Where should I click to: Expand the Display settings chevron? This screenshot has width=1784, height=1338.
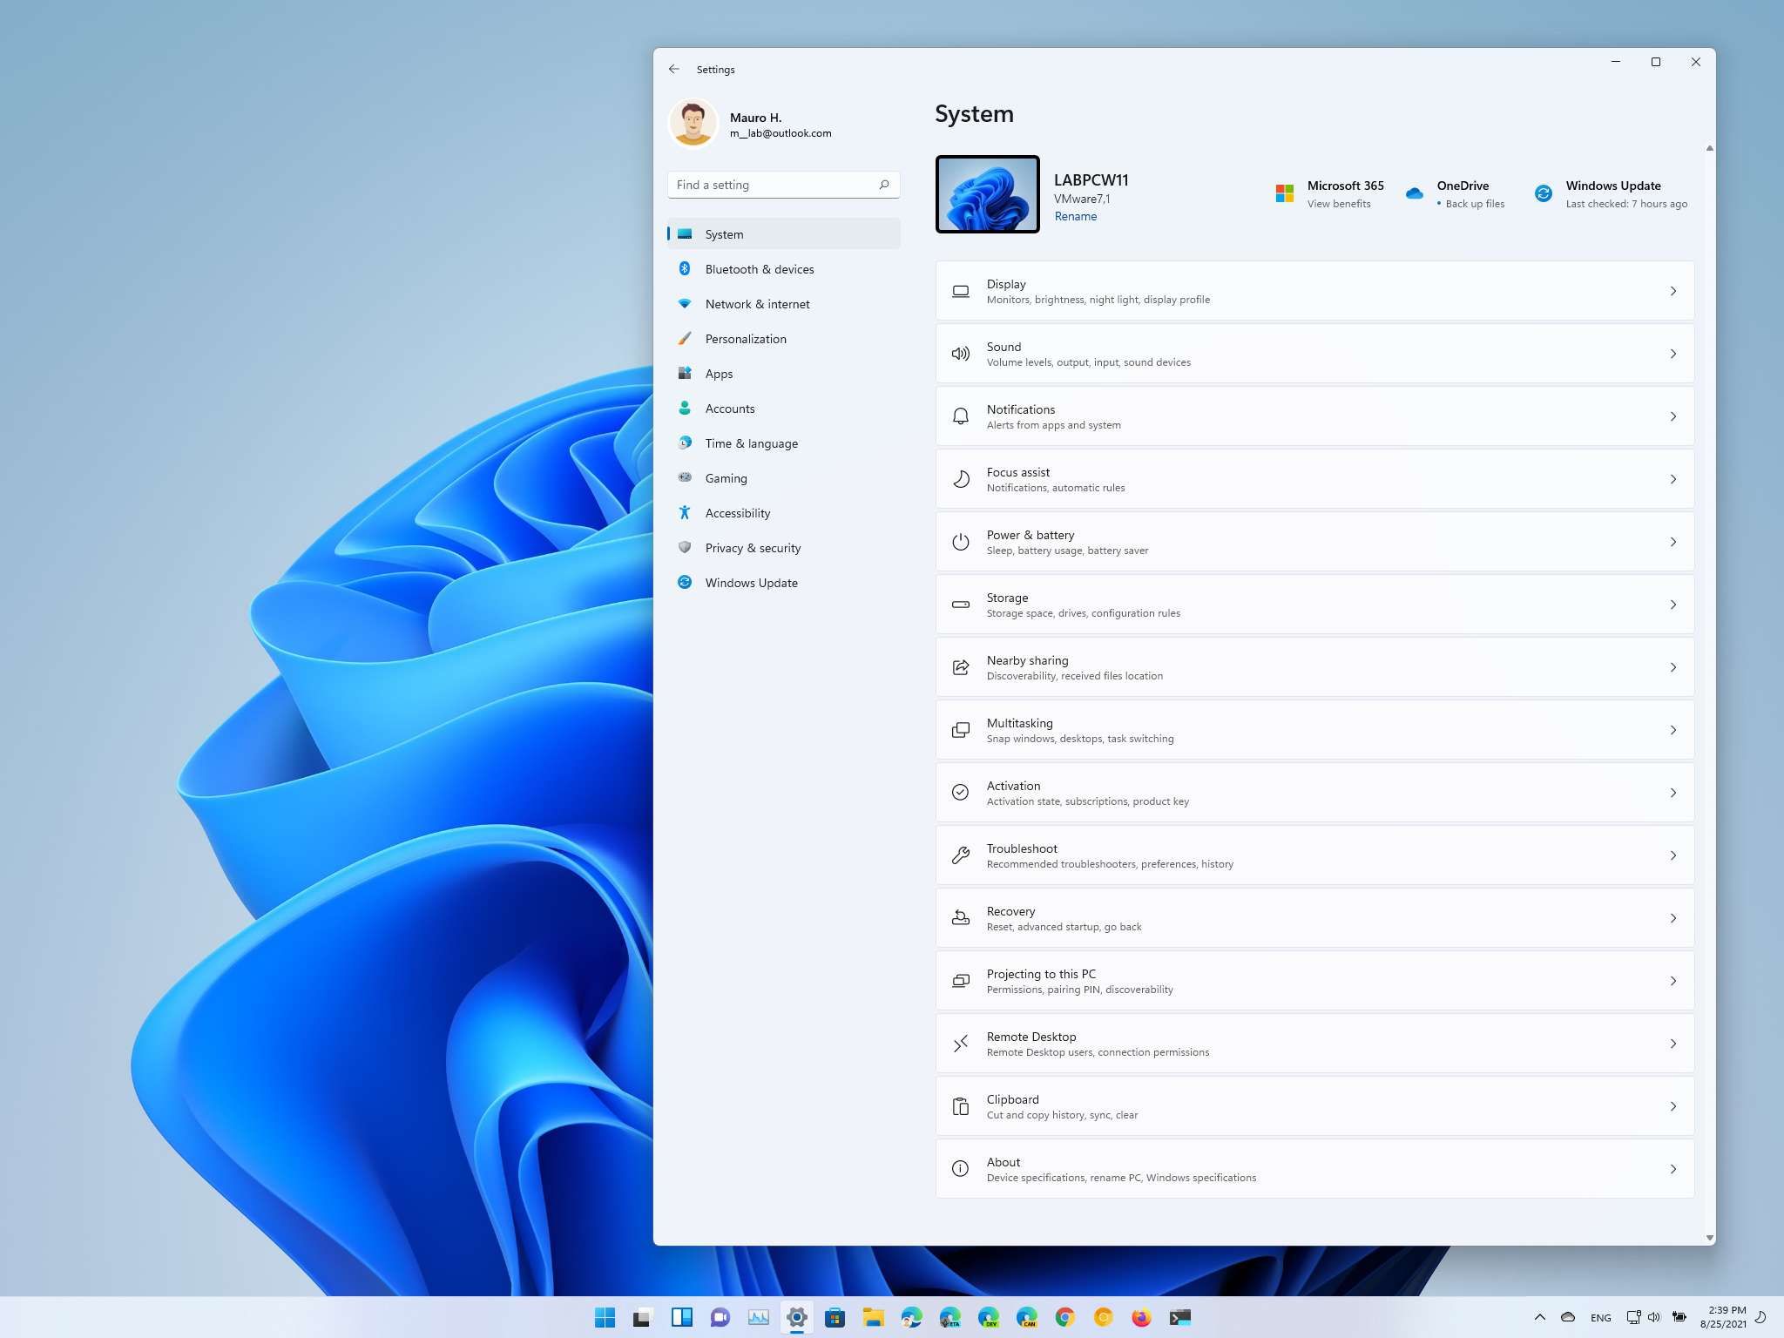1672,291
